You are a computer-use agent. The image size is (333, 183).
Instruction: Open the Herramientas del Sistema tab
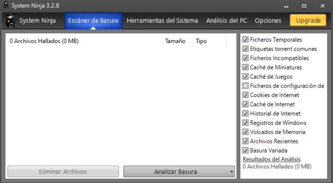coord(162,21)
